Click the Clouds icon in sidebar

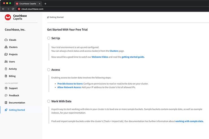6,40
